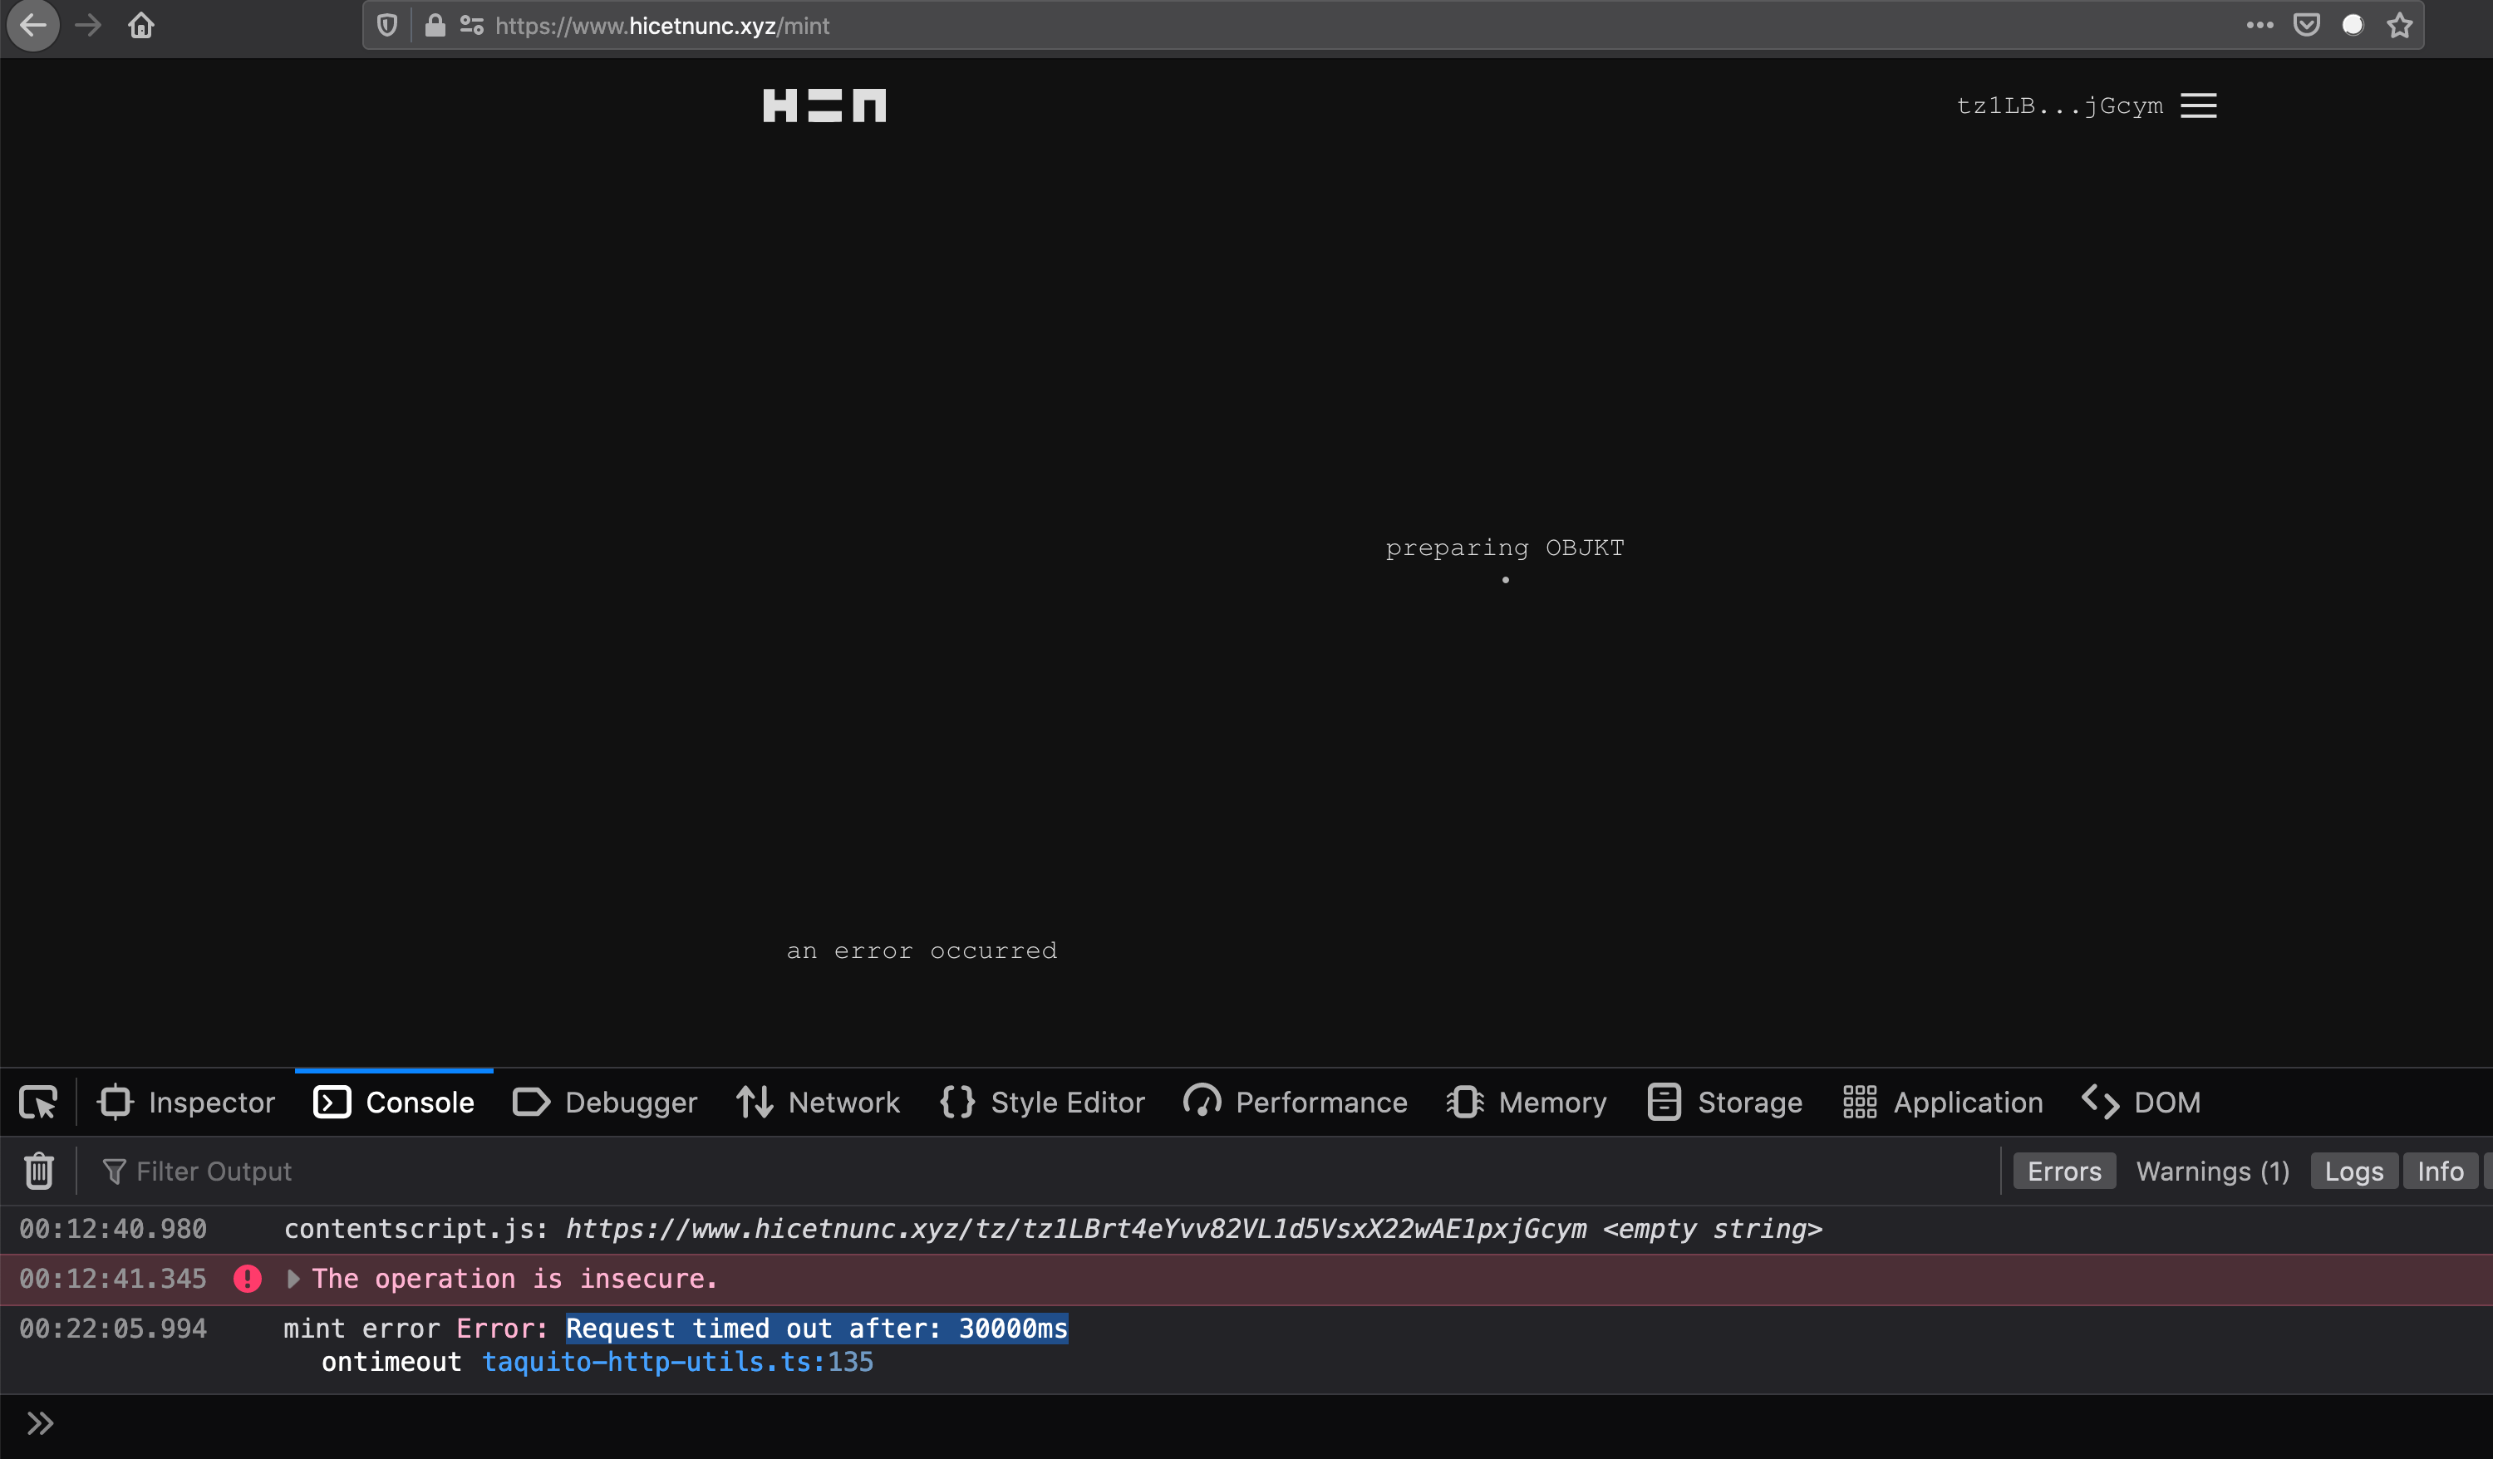Viewport: 2493px width, 1459px height.
Task: Click the HEN logo
Action: (824, 106)
